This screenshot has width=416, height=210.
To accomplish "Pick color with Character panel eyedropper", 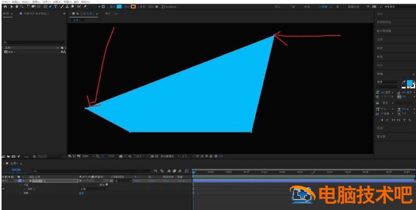I will [403, 82].
